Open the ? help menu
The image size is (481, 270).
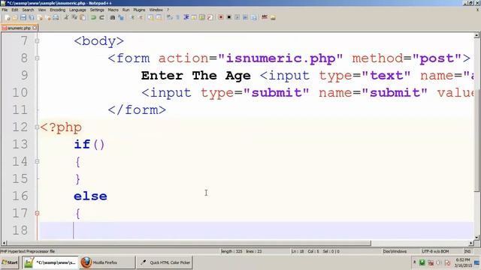(x=168, y=10)
